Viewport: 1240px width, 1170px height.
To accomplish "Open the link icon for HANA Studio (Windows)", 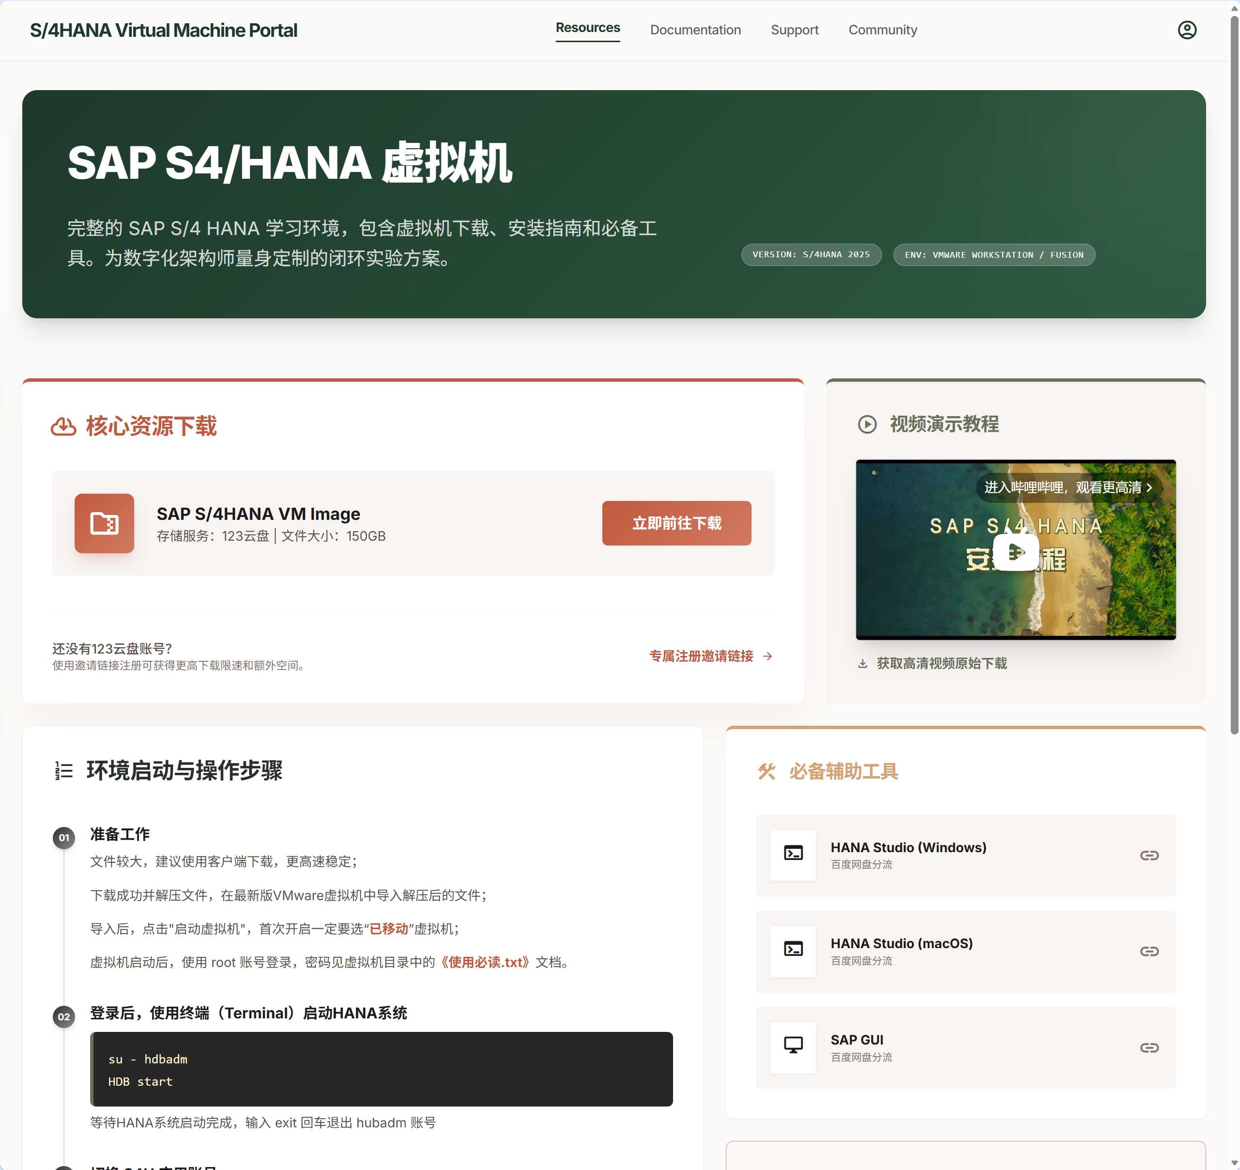I will (1149, 855).
